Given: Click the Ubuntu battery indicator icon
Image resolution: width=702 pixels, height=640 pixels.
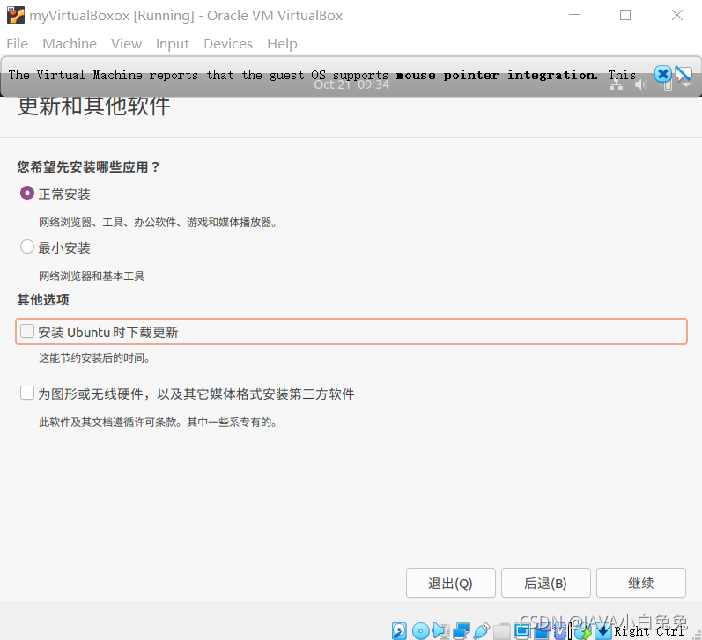Looking at the screenshot, I should [x=666, y=85].
